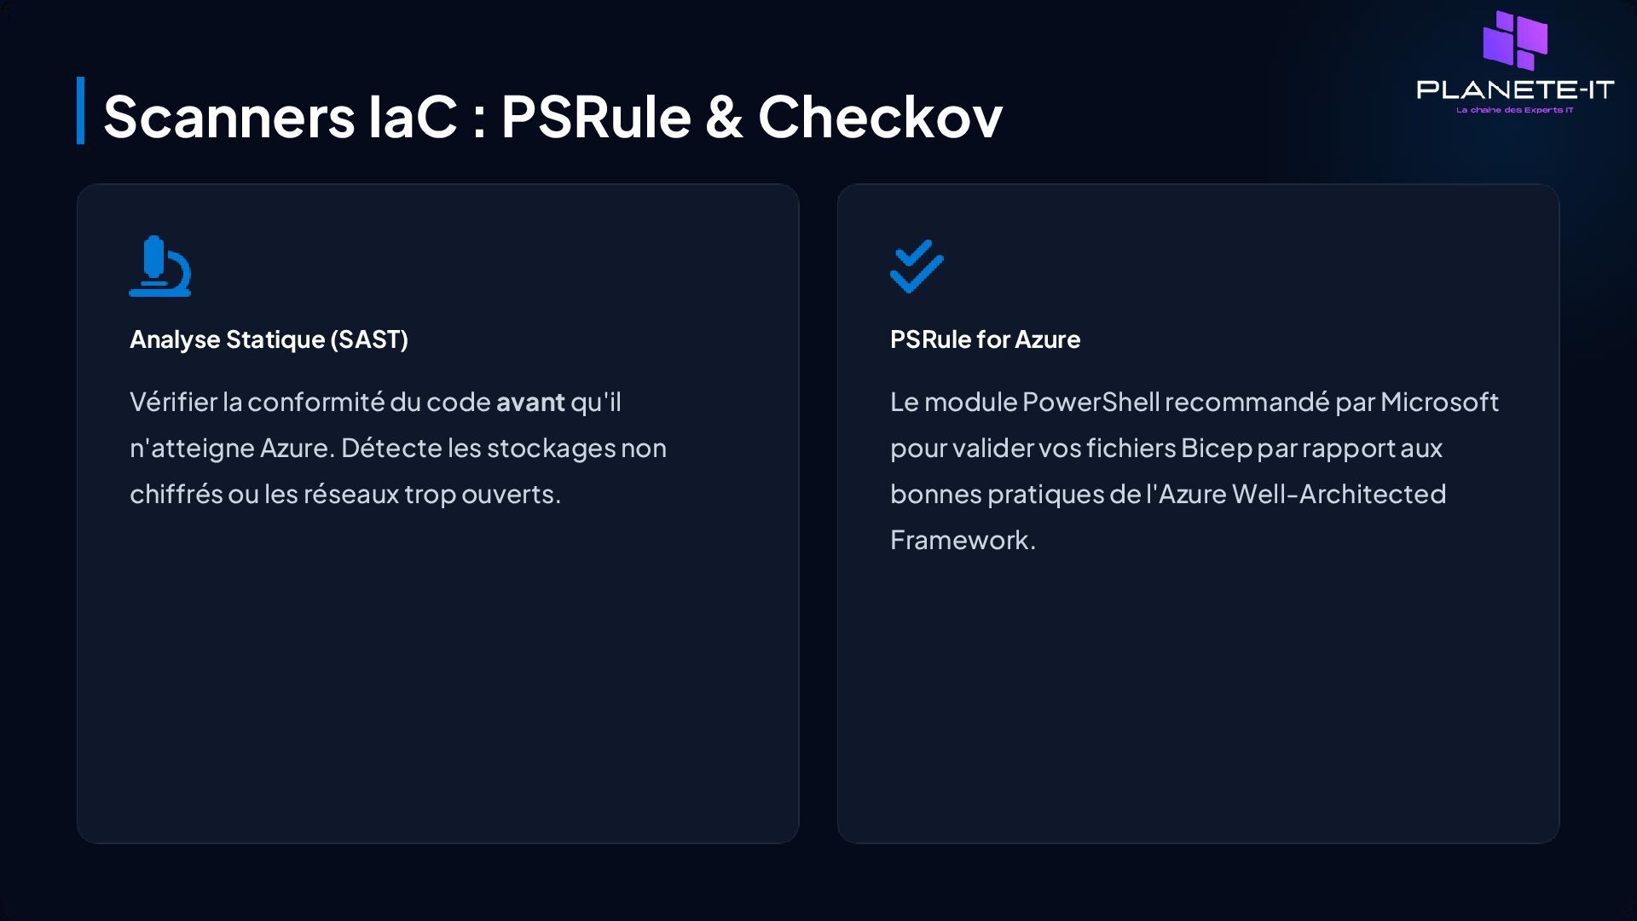Click the 'La chaîne des Experts IT' tagline
This screenshot has height=921, width=1637.
[x=1515, y=110]
